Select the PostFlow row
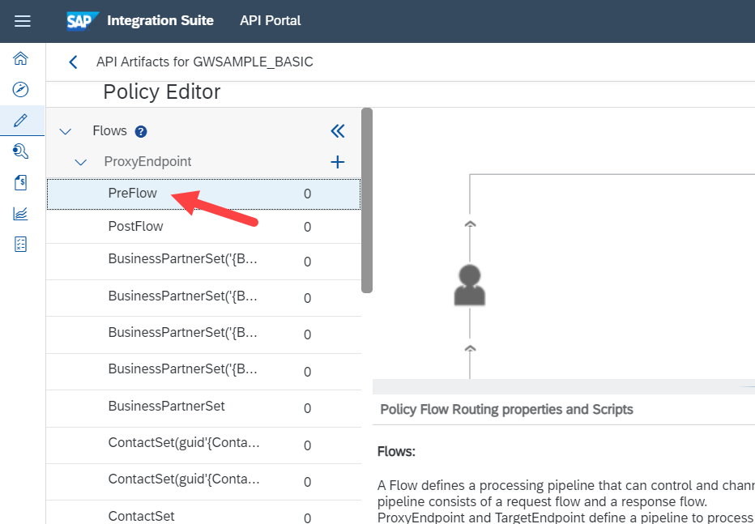The height and width of the screenshot is (524, 755). point(203,227)
